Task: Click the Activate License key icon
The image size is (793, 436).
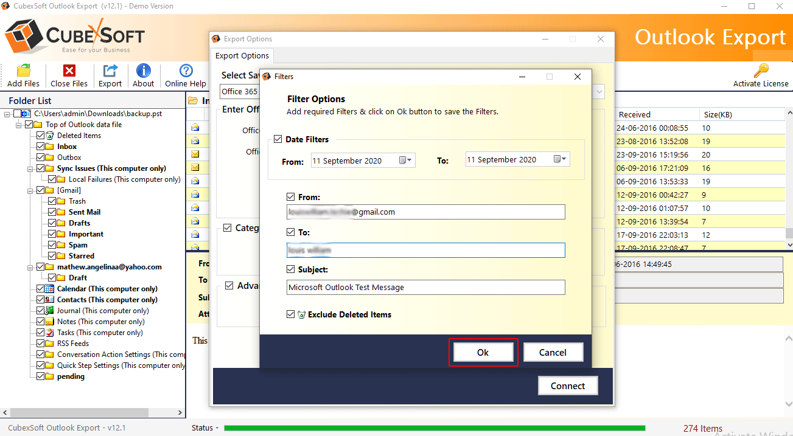Action: click(x=761, y=71)
